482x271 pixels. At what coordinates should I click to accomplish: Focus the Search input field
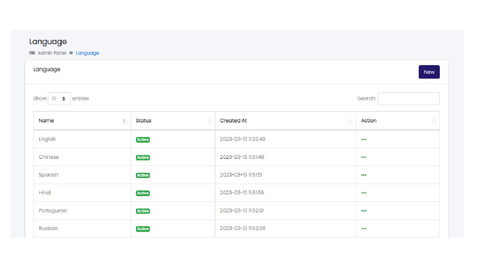point(409,99)
